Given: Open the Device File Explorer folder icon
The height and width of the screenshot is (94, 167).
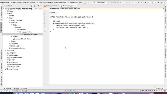Looking at the screenshot, I should pos(146,3).
